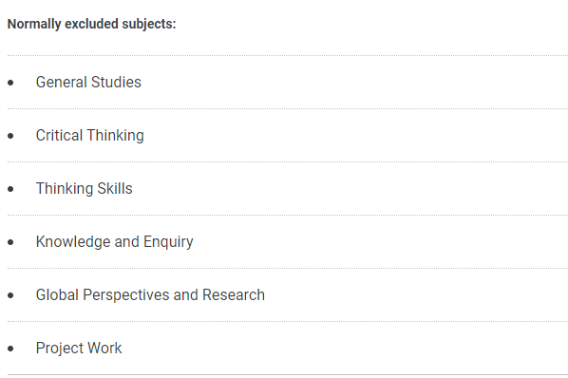
Task: Select the Critical Thinking list item
Action: [90, 136]
